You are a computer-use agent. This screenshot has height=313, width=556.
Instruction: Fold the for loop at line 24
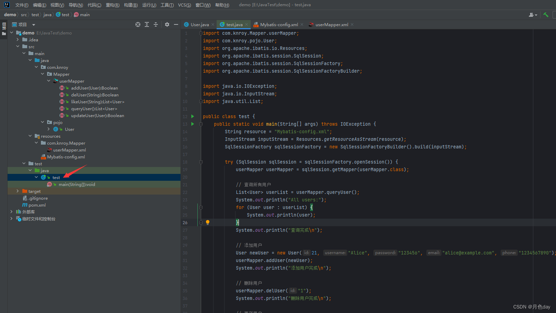click(201, 207)
